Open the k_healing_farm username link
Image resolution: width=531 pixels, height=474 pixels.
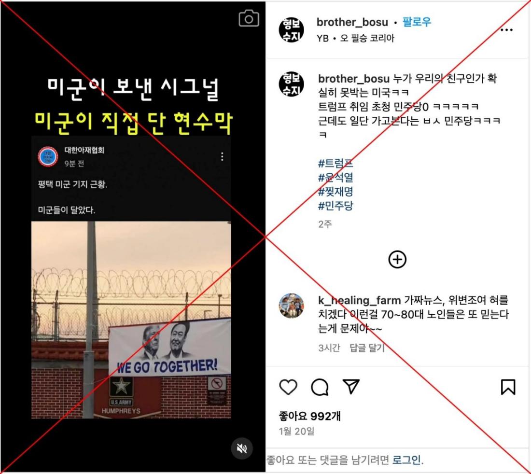coord(359,300)
